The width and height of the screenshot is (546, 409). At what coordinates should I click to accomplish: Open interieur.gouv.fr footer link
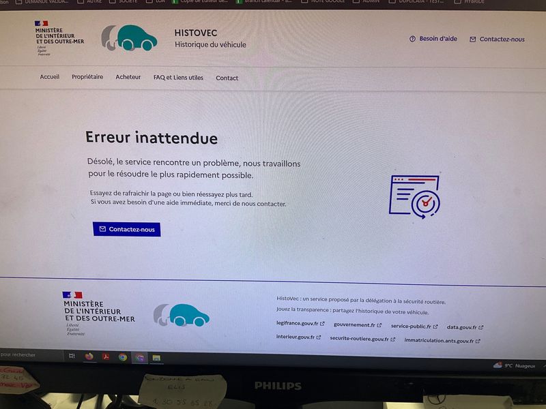click(298, 337)
